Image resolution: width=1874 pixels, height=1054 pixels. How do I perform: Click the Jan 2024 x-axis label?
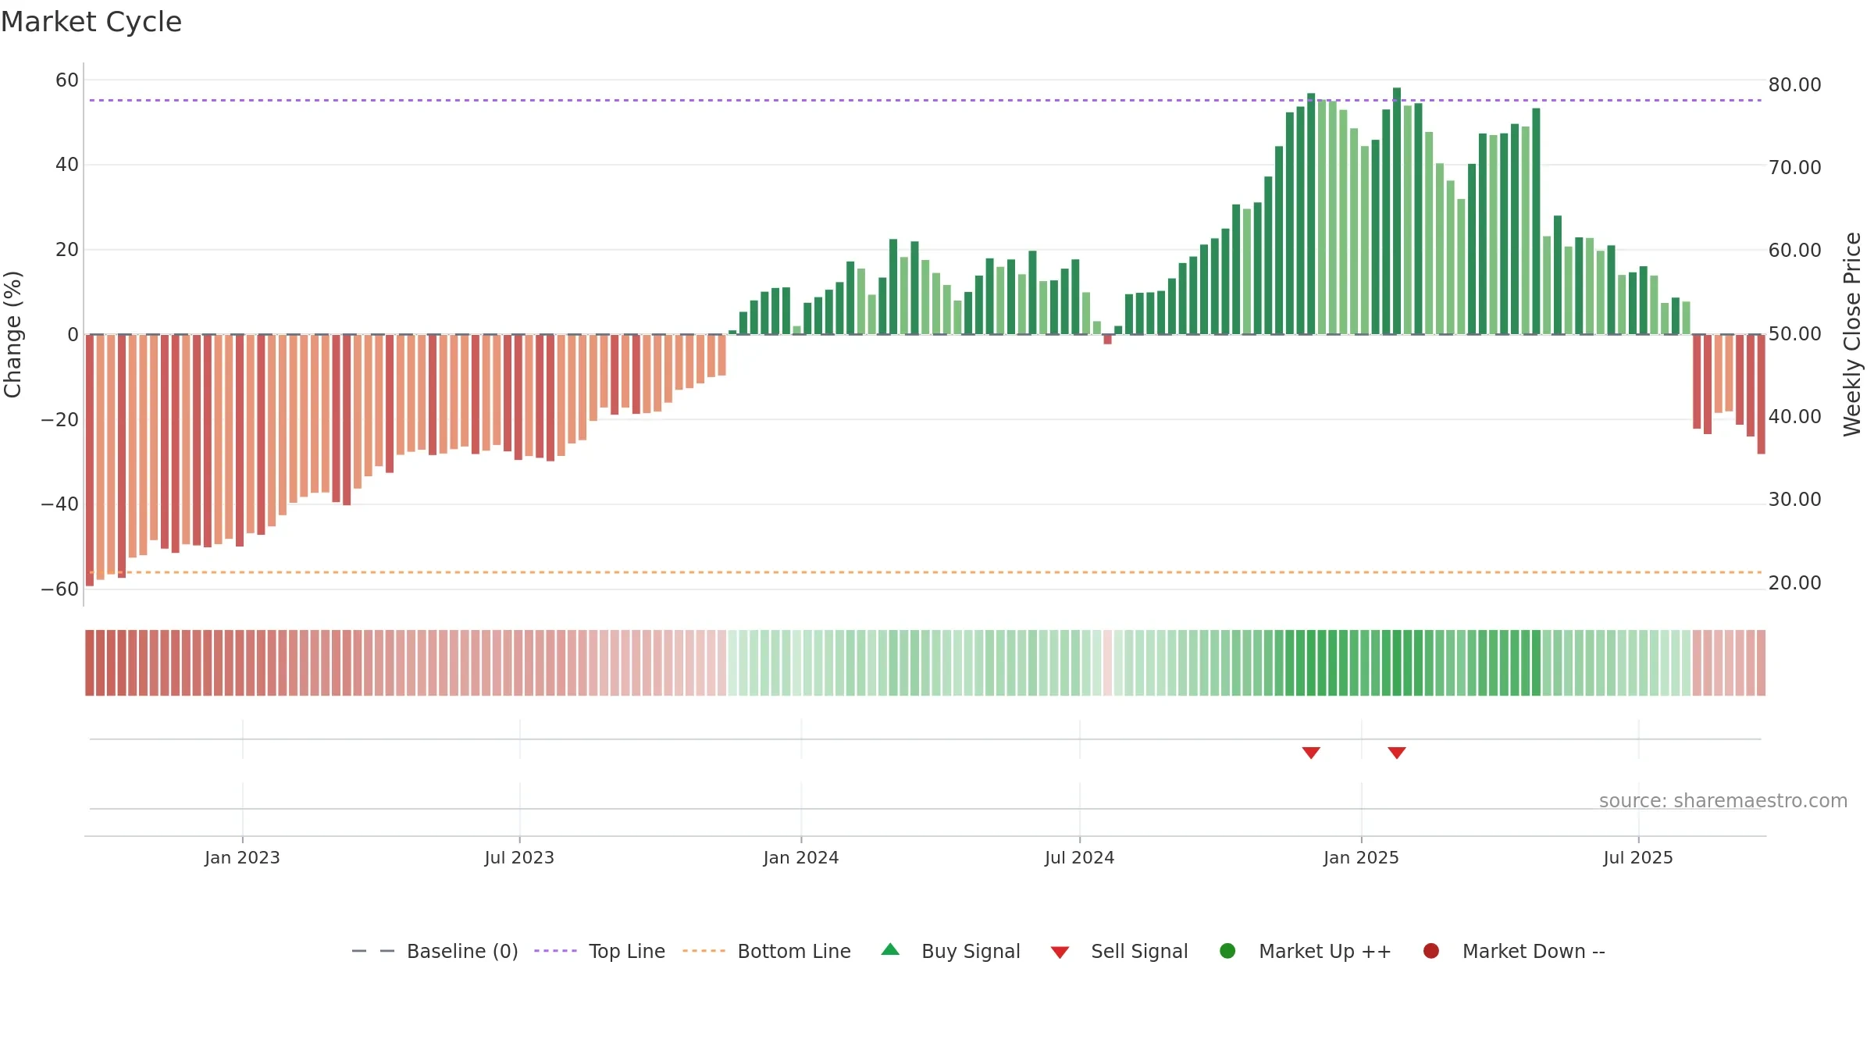pyautogui.click(x=801, y=858)
